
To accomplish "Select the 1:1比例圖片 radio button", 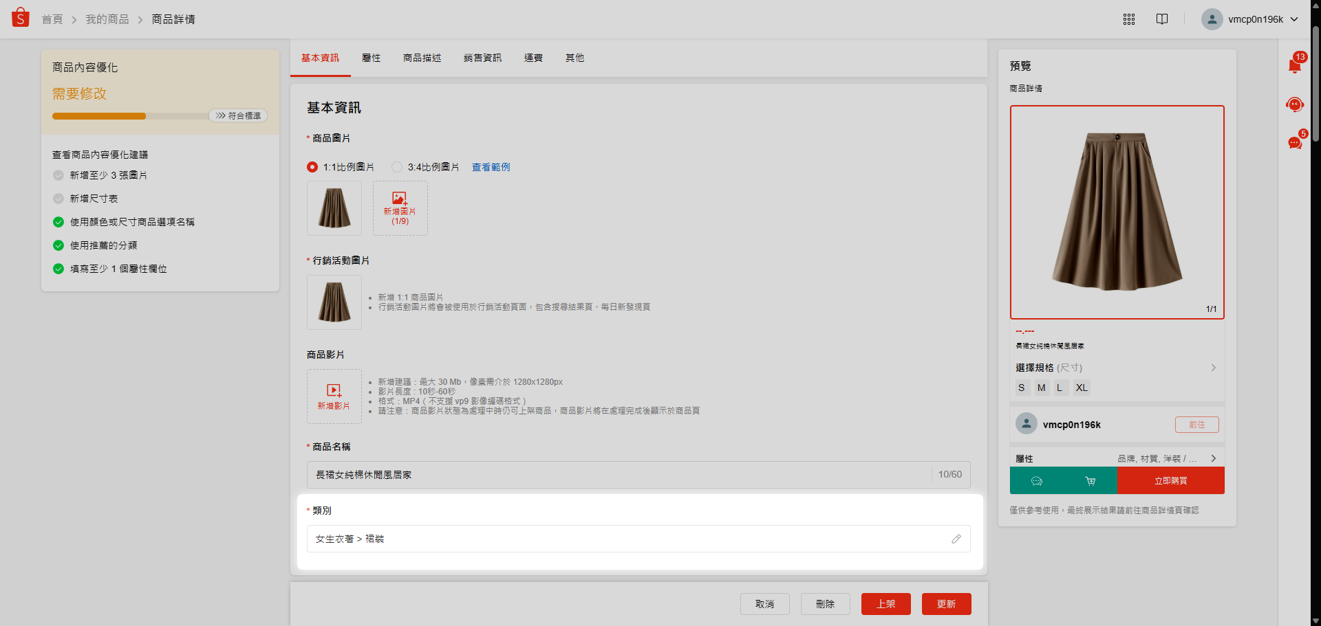I will coord(312,167).
